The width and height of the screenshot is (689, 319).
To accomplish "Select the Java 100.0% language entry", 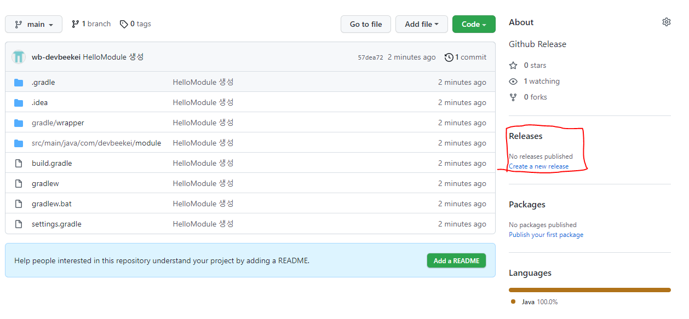I will 539,302.
